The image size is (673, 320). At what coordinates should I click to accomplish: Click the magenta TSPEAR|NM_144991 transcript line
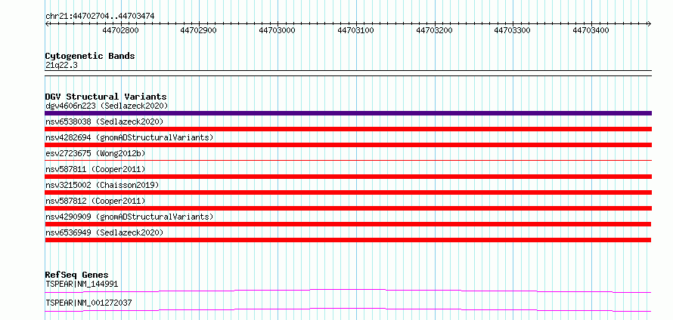(x=348, y=291)
